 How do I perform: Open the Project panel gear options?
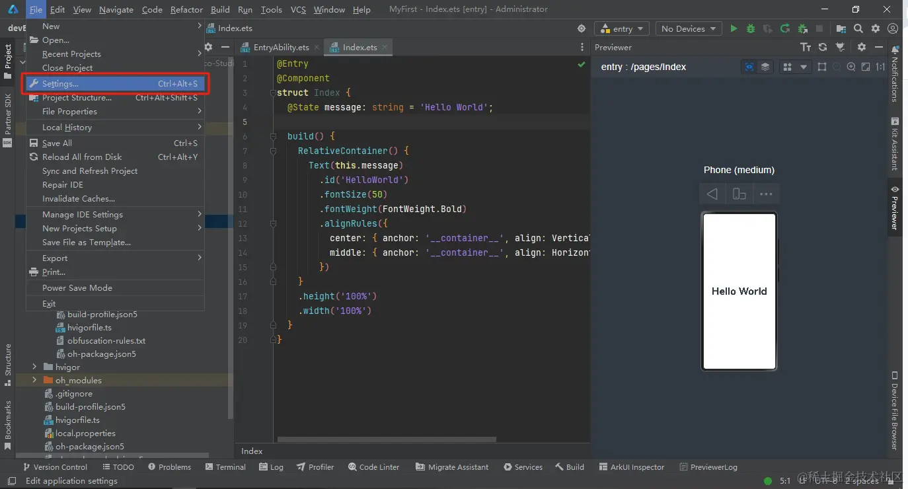pos(208,47)
